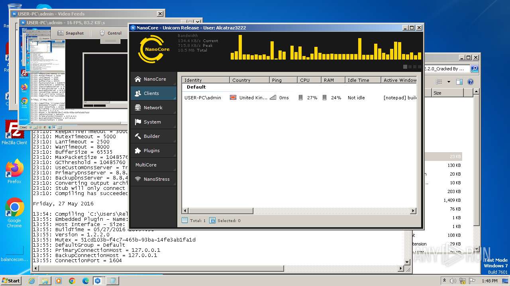The height and width of the screenshot is (286, 510).
Task: Open Windows Media Player from taskbar
Action: (x=59, y=281)
